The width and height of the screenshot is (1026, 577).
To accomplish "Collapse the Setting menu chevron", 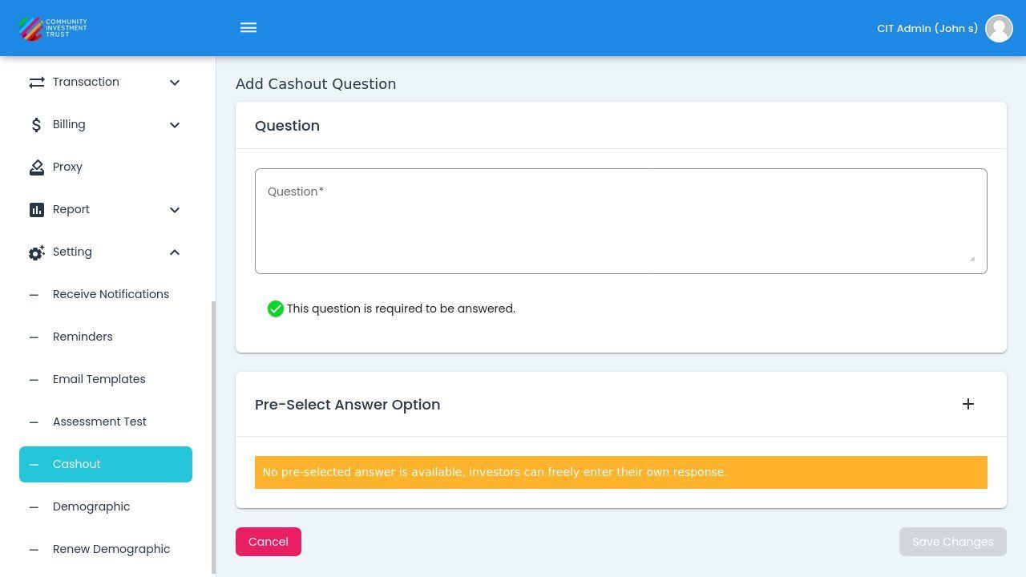I will click(175, 252).
